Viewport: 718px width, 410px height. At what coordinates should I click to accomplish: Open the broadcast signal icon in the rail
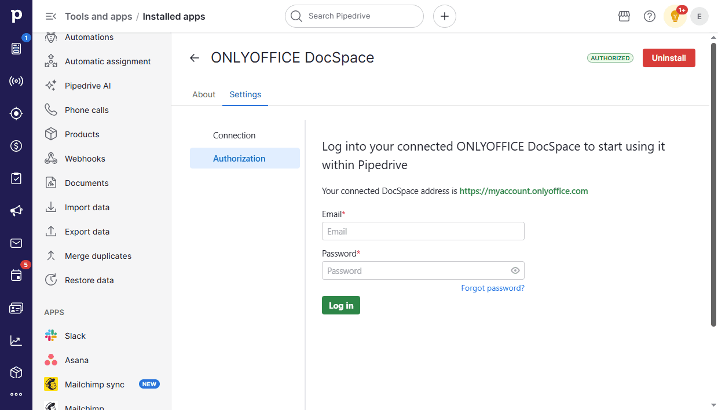click(16, 81)
